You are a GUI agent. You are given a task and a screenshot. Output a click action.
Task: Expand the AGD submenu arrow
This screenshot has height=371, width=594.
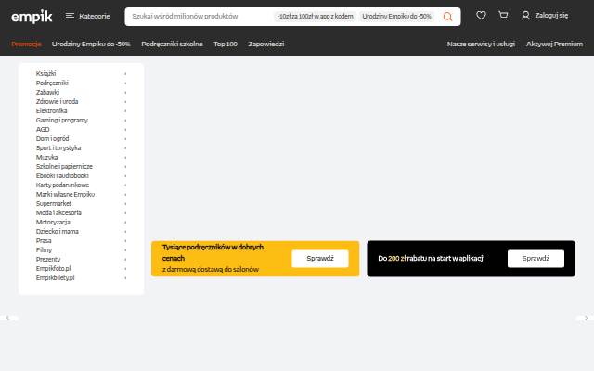(x=125, y=130)
